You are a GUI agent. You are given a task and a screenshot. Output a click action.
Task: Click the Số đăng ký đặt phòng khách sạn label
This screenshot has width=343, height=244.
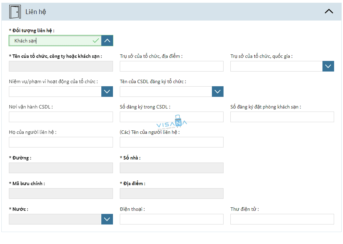pyautogui.click(x=266, y=107)
